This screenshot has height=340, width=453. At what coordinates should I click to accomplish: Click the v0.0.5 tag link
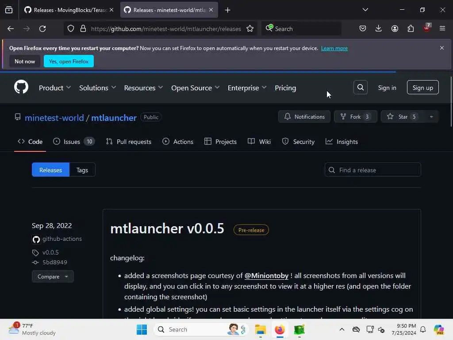point(50,252)
